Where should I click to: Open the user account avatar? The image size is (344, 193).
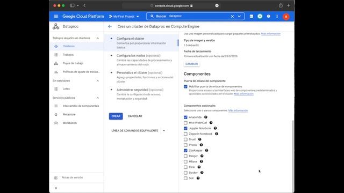[x=286, y=17]
